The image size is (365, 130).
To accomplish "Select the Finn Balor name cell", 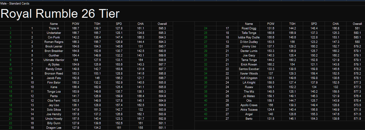I will pyautogui.click(x=54, y=83).
